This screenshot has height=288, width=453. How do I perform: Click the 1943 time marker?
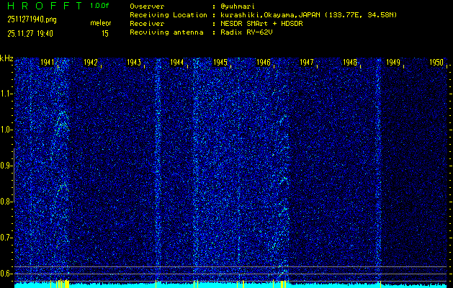point(134,63)
